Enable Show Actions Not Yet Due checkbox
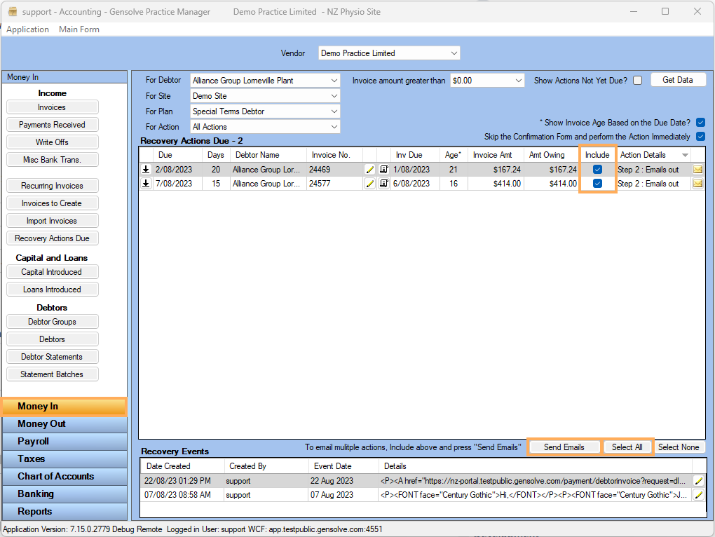 click(637, 81)
